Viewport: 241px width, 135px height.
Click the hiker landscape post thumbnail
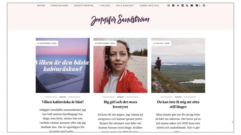coord(178,65)
